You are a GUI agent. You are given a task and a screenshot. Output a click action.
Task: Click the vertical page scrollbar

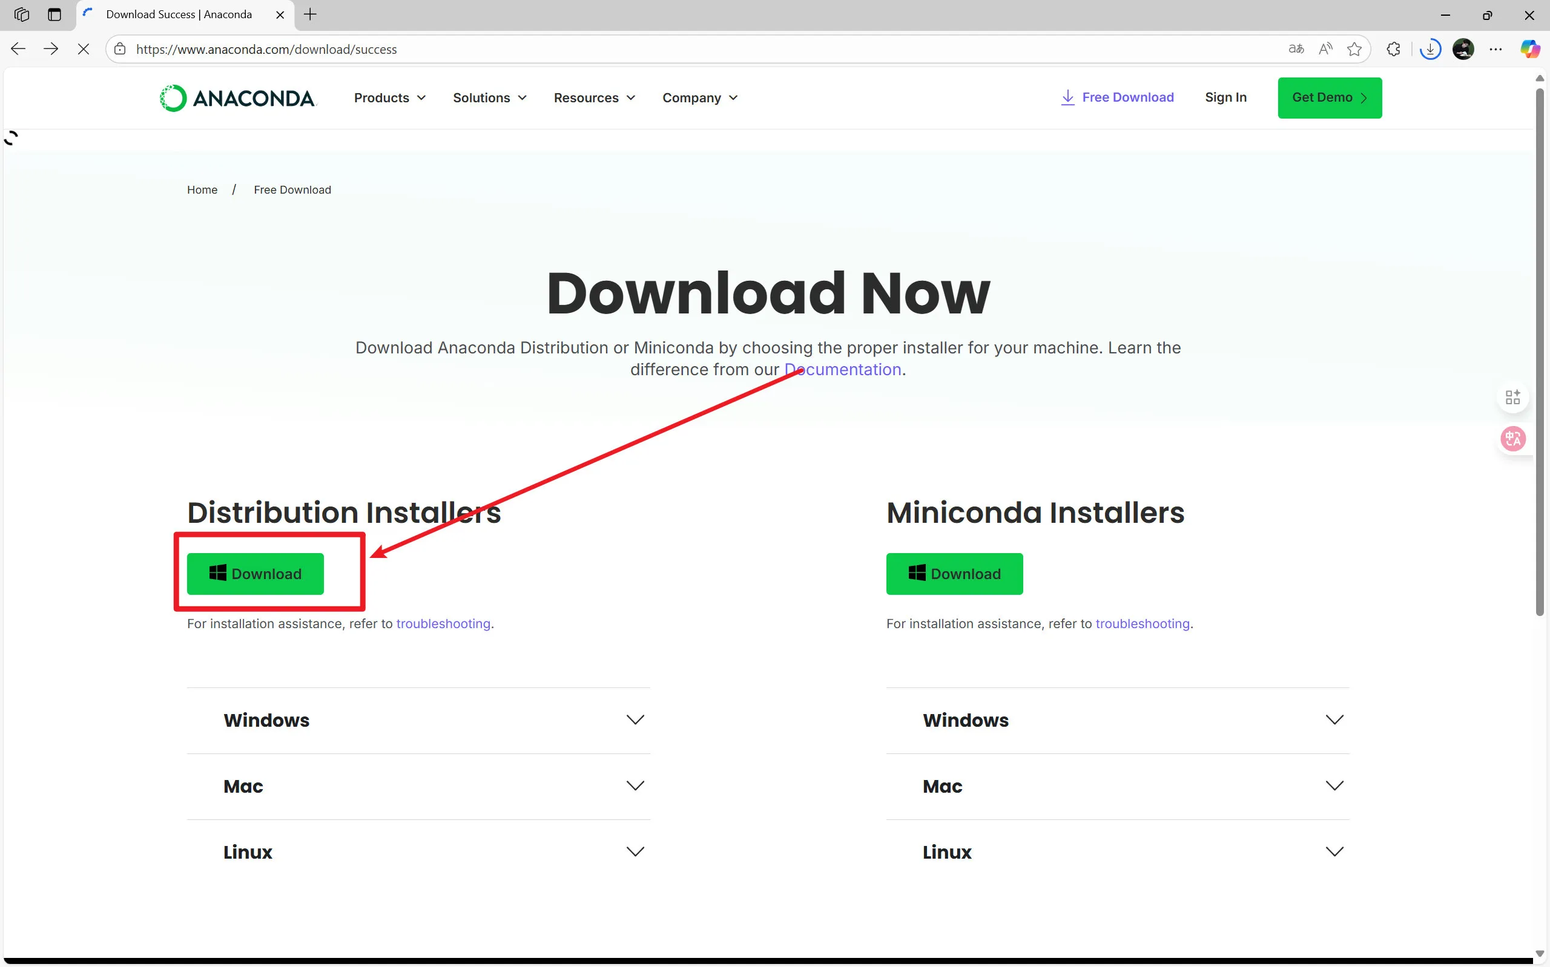pos(1540,352)
